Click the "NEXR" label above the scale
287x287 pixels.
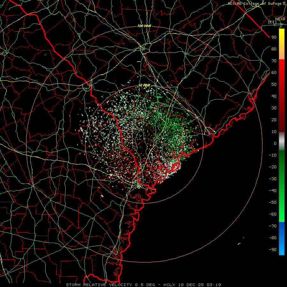pos(280,19)
